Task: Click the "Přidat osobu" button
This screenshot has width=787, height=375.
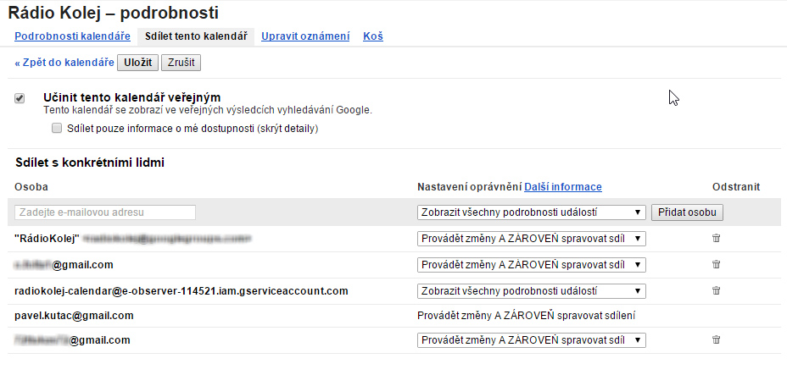Action: (687, 212)
